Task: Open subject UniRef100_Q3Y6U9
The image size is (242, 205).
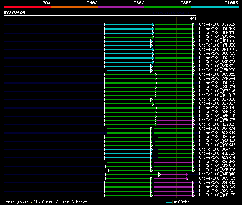Action: [x=217, y=24]
